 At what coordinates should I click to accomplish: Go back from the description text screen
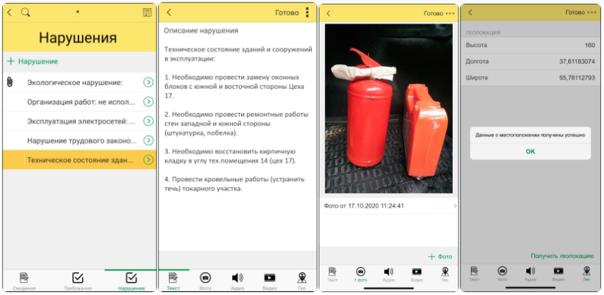point(169,13)
